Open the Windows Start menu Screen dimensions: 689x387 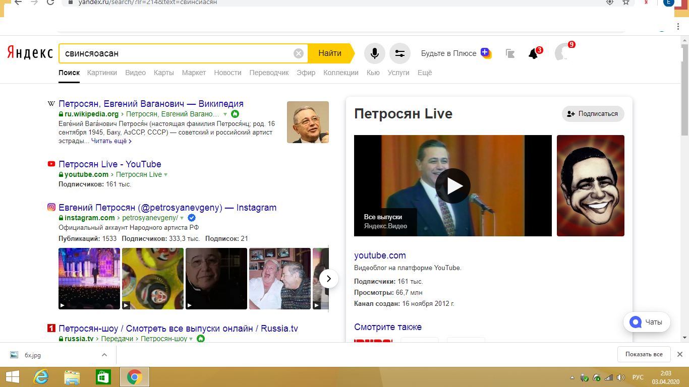(x=12, y=377)
